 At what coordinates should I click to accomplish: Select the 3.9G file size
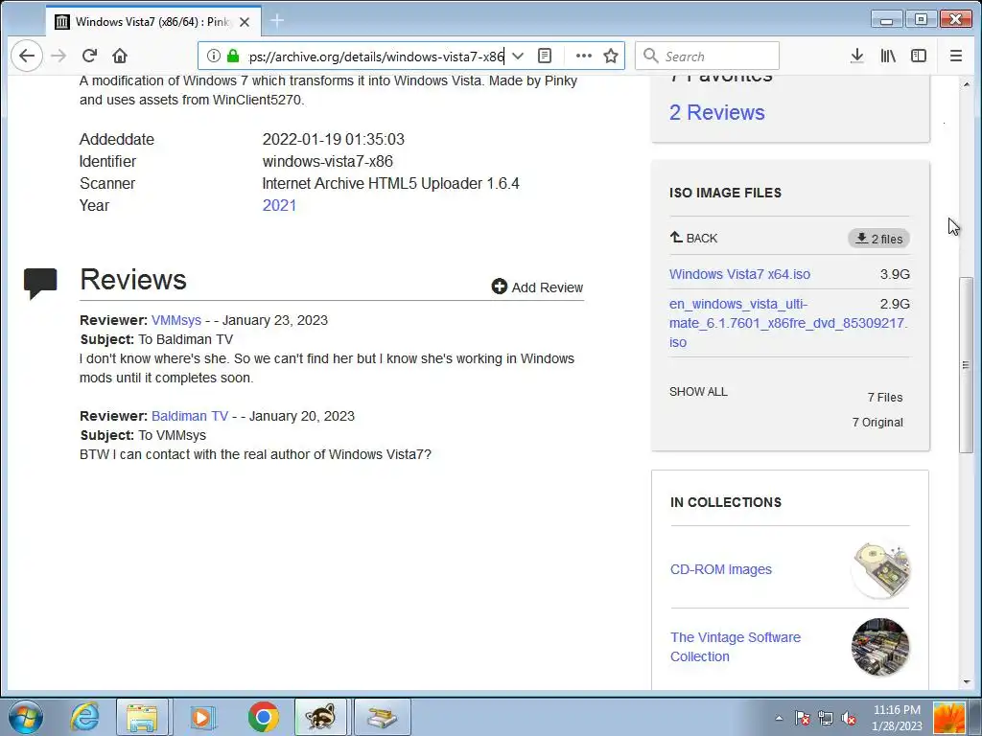click(x=895, y=274)
